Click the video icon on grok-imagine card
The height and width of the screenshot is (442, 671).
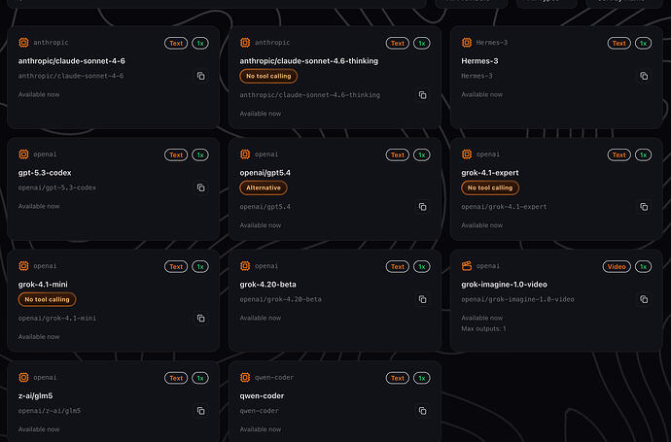tap(467, 266)
